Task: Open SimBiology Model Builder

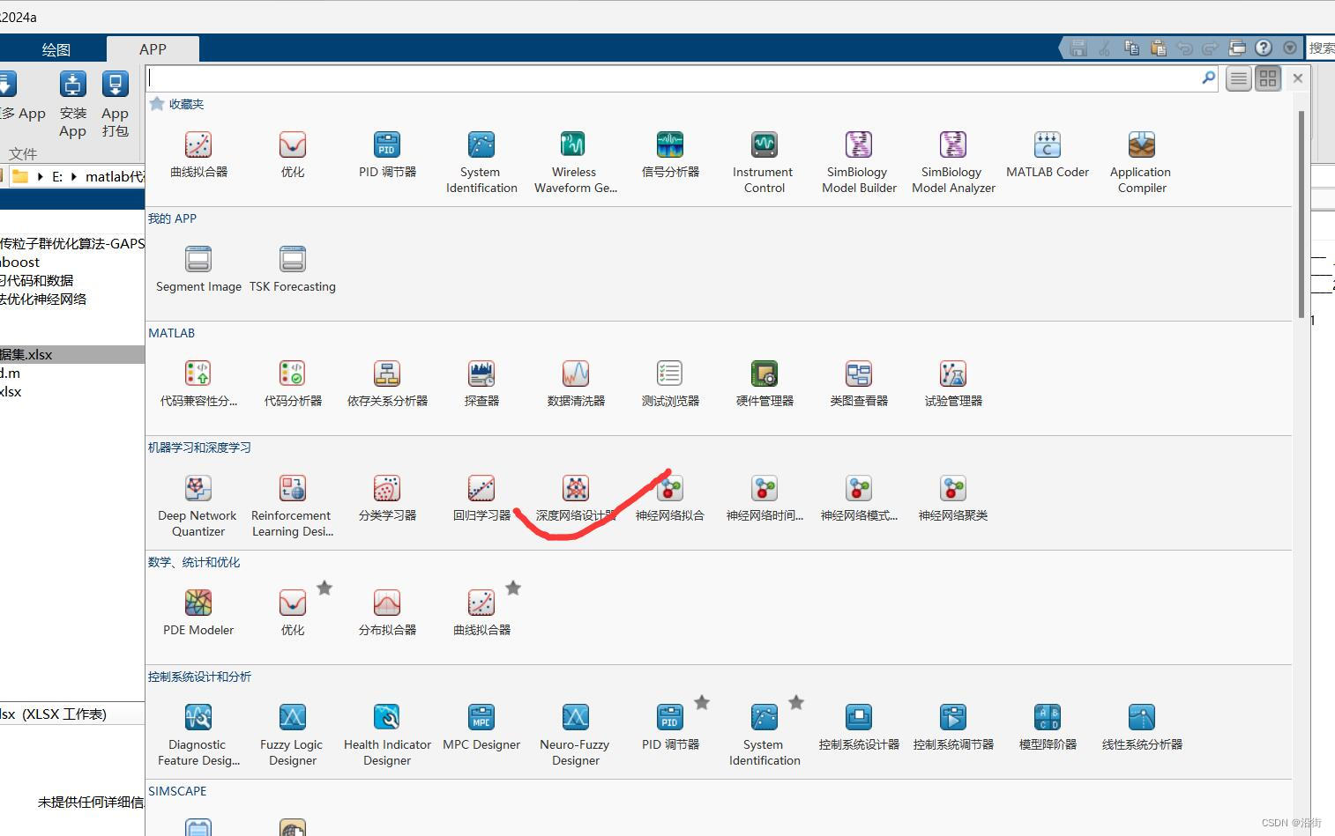Action: click(859, 163)
